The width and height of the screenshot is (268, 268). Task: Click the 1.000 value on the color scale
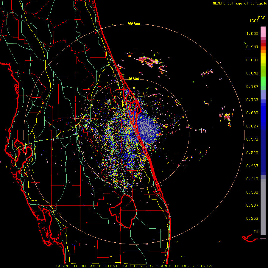point(252,33)
